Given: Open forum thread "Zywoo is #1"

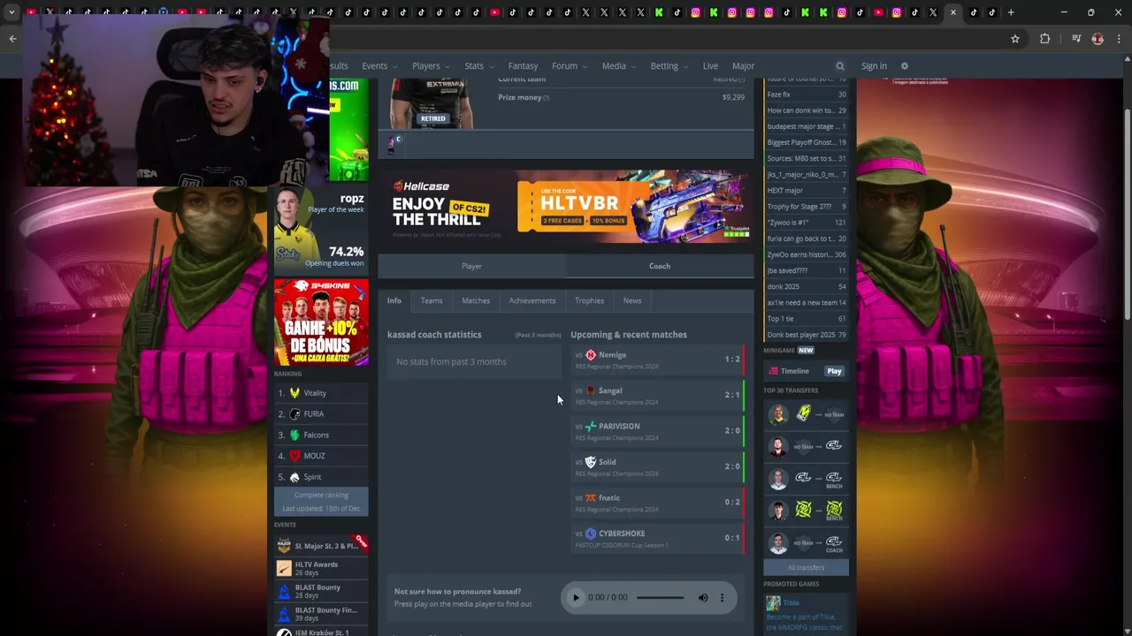Looking at the screenshot, I should (x=806, y=223).
